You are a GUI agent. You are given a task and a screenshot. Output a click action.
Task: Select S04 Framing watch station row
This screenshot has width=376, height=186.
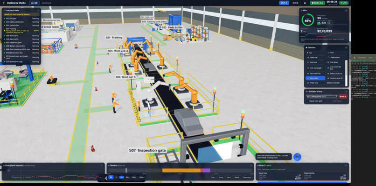tap(21, 30)
